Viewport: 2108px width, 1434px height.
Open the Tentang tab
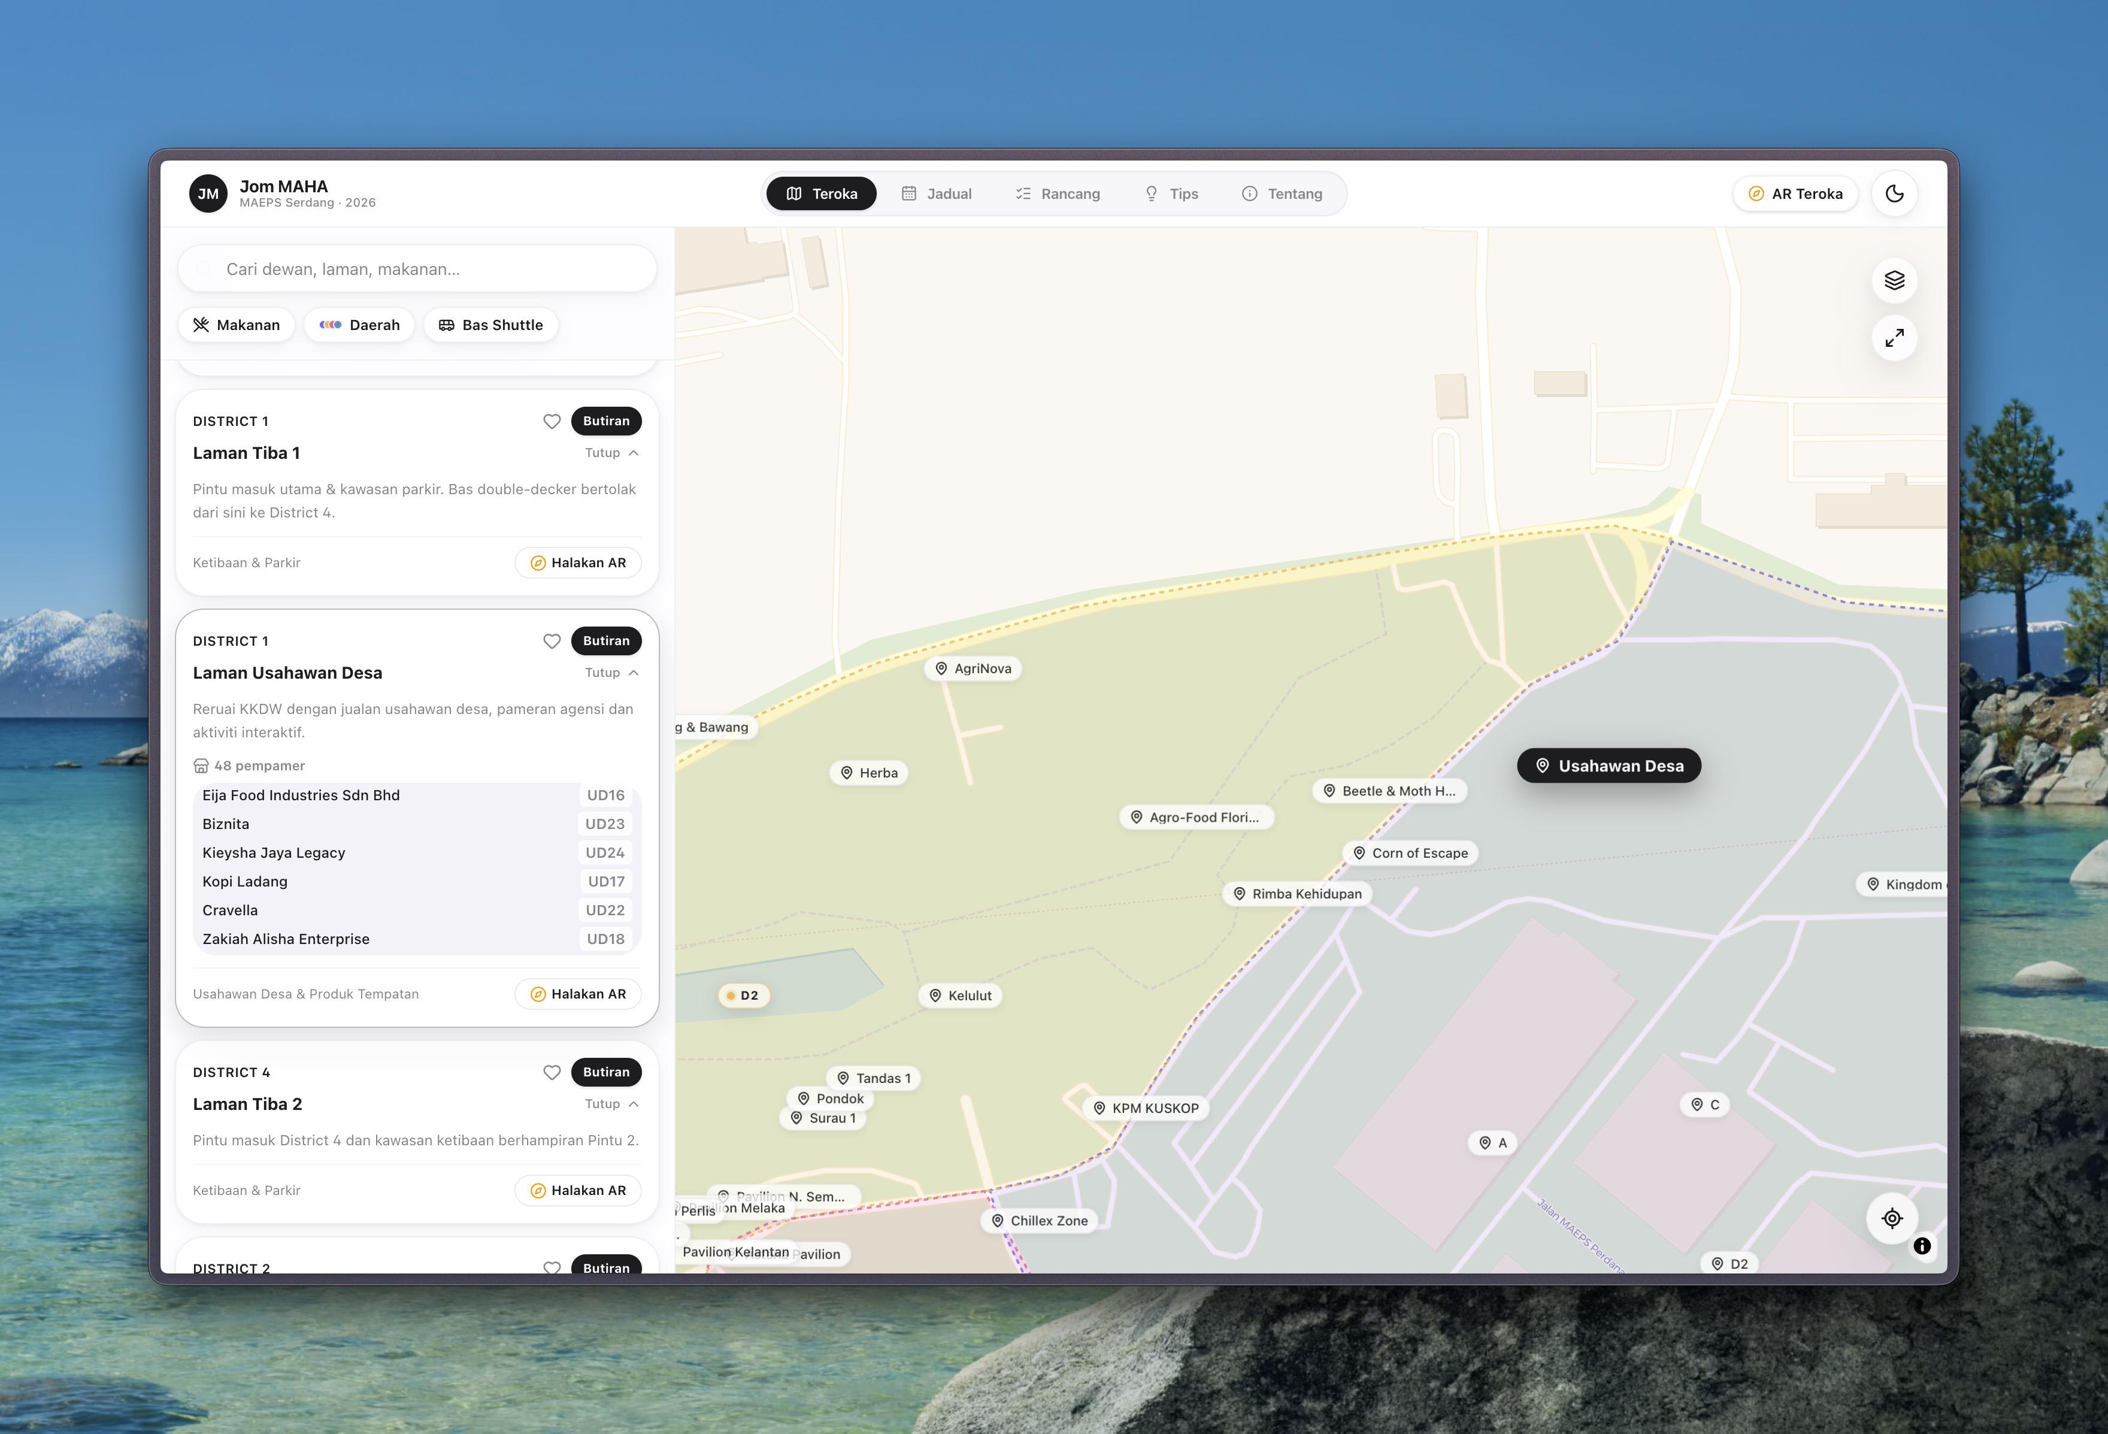pyautogui.click(x=1282, y=194)
